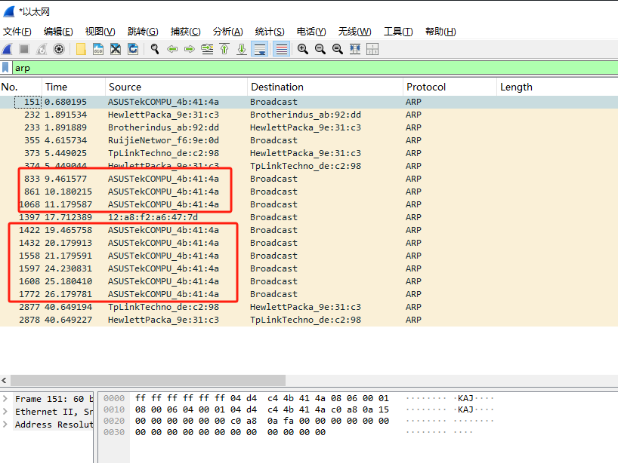Sort by the Source column header
The image size is (618, 463).
click(x=176, y=87)
